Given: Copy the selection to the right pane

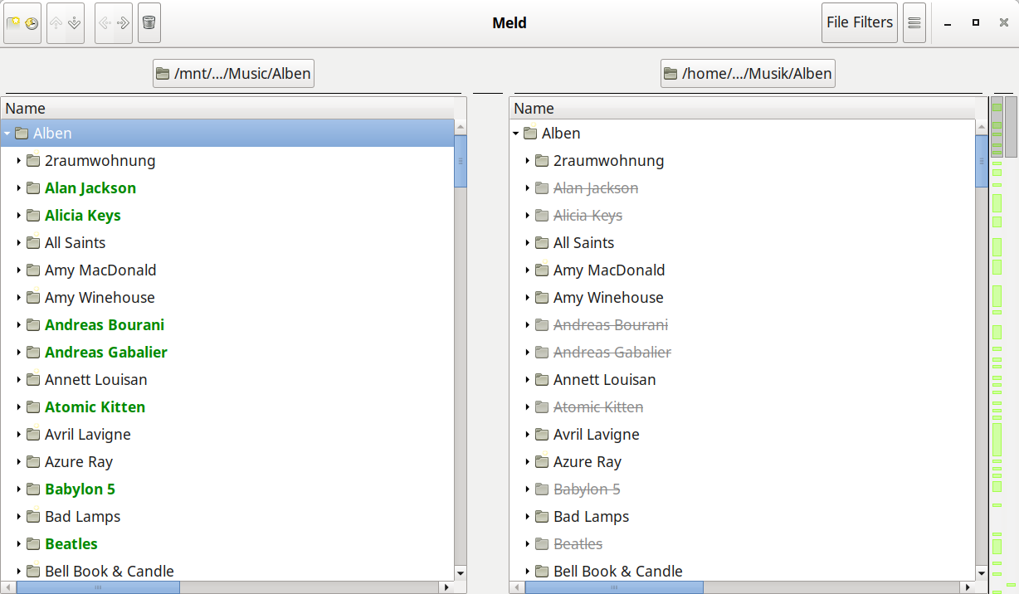Looking at the screenshot, I should pyautogui.click(x=123, y=23).
